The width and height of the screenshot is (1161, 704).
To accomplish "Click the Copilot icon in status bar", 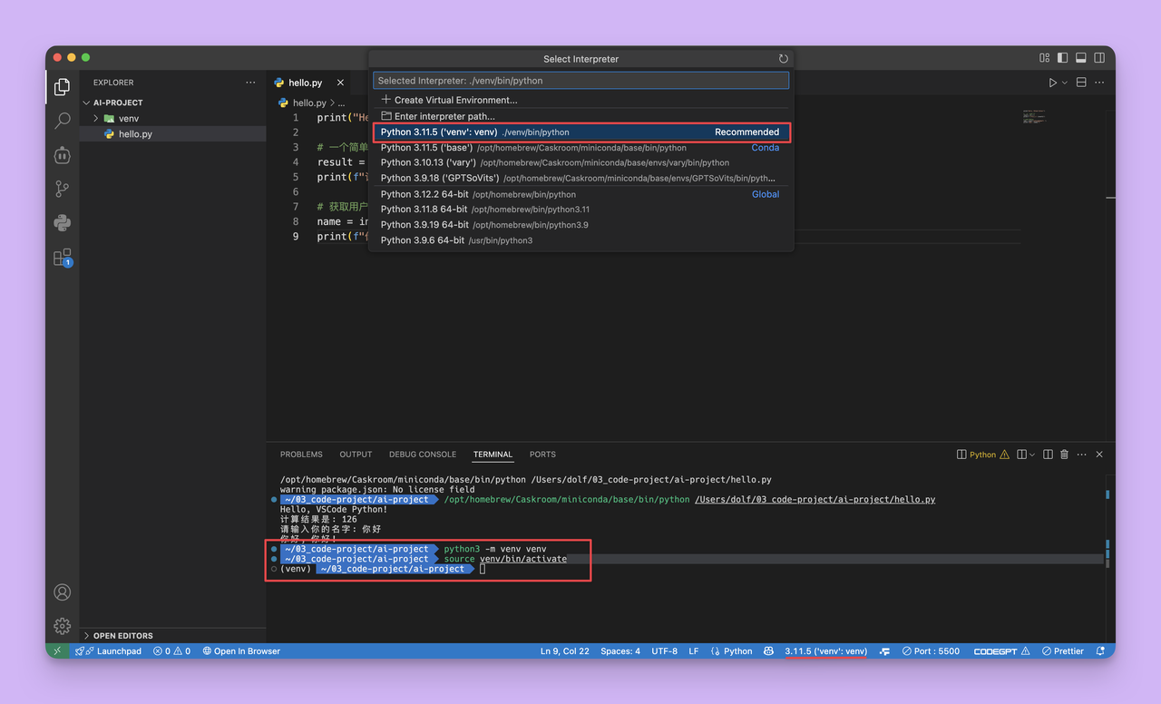I will (x=768, y=651).
